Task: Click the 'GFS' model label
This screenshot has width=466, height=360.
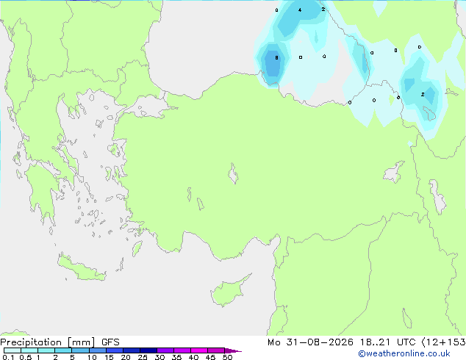Action: (110, 342)
